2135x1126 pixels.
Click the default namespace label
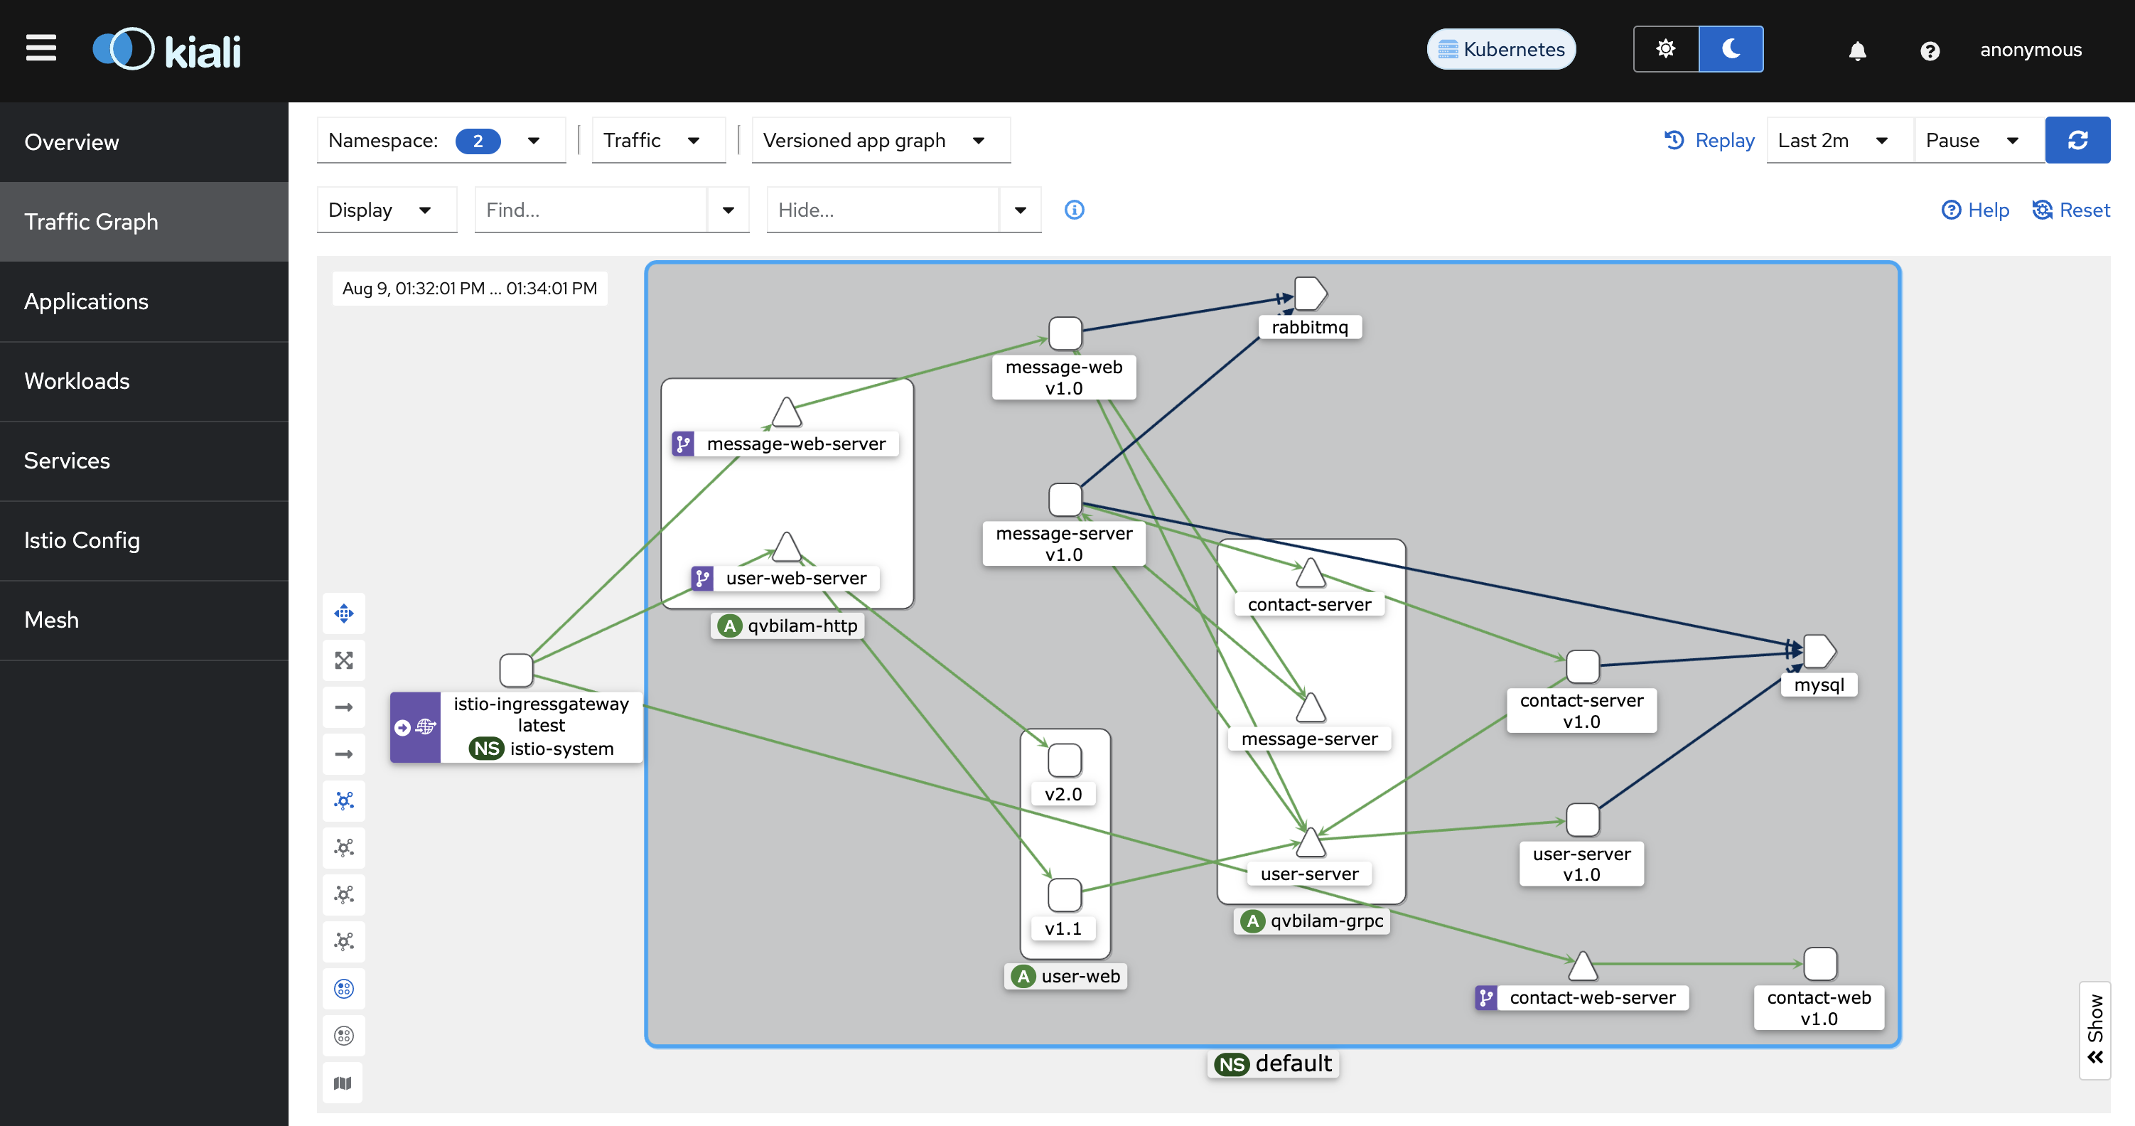tap(1273, 1064)
